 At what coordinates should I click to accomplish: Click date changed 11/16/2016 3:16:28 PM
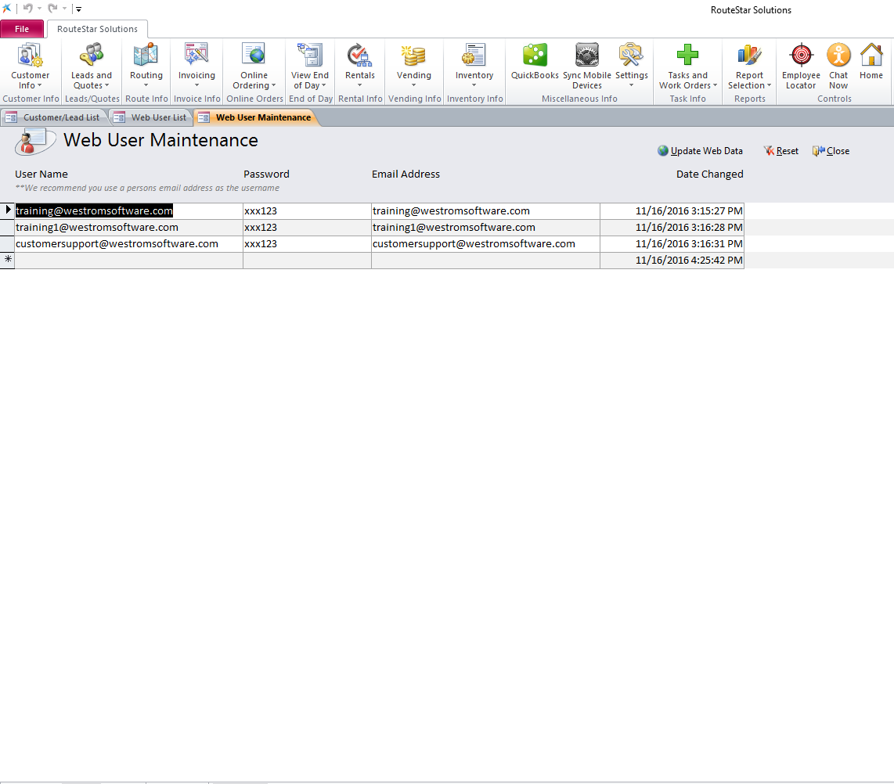[x=672, y=228]
